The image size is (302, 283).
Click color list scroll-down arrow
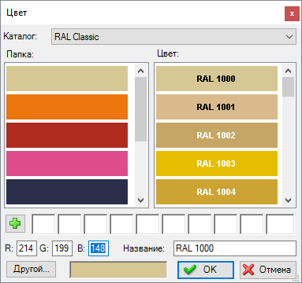[289, 200]
